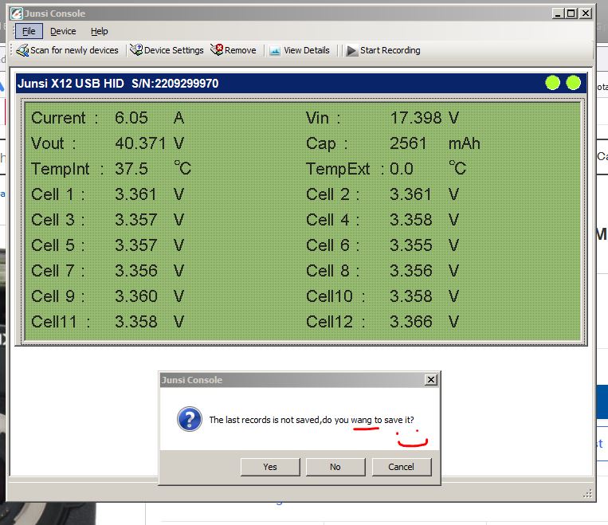
Task: Click the blue question mark icon in dialog
Action: coord(189,419)
